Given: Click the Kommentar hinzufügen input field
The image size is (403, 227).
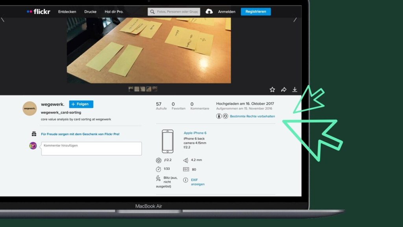Looking at the screenshot, I should tap(91, 149).
